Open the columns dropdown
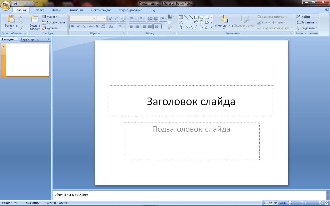Image resolution: width=330 pixels, height=206 pixels. coord(157,26)
